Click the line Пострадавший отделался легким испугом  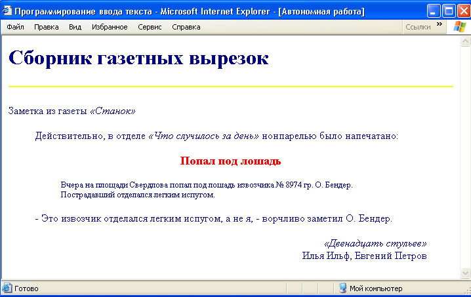tap(138, 195)
